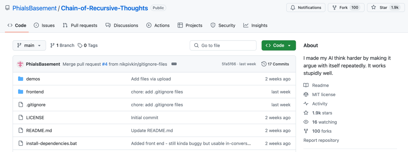Viewport: 408px width, 152px height.
Task: Switch to the Issues tab
Action: (x=44, y=25)
